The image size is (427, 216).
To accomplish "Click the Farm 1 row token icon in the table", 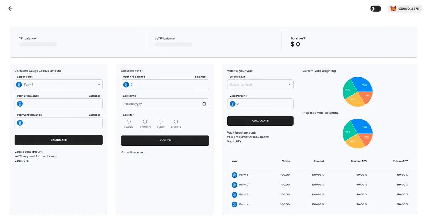I will click(234, 175).
